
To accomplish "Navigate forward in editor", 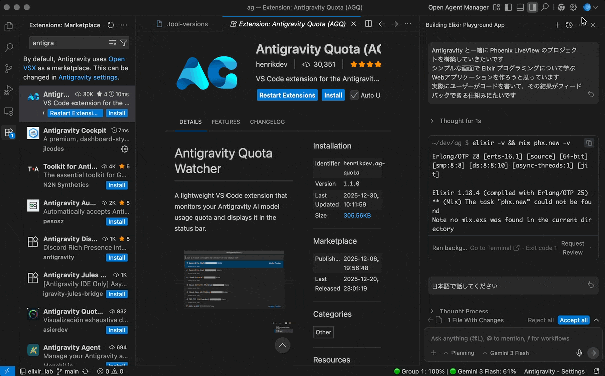I will 395,24.
